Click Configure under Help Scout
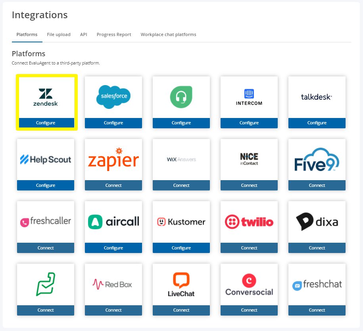Screen dimensions: 363x331 [x=46, y=185]
